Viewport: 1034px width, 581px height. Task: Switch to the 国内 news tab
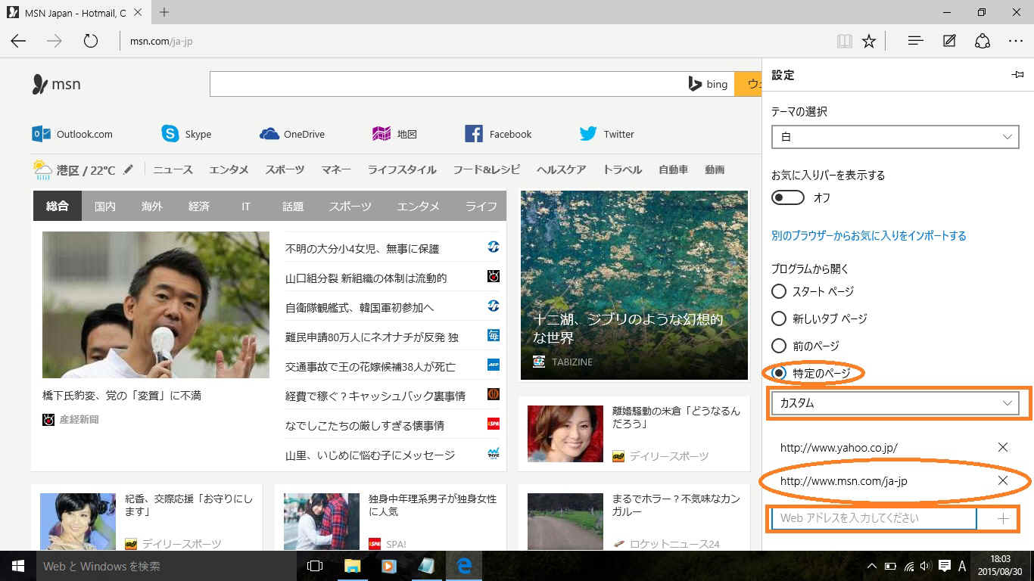coord(105,206)
